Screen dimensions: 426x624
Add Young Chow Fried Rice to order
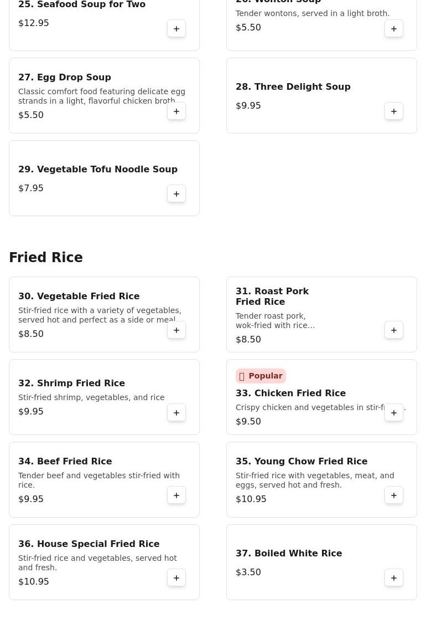pyautogui.click(x=394, y=495)
